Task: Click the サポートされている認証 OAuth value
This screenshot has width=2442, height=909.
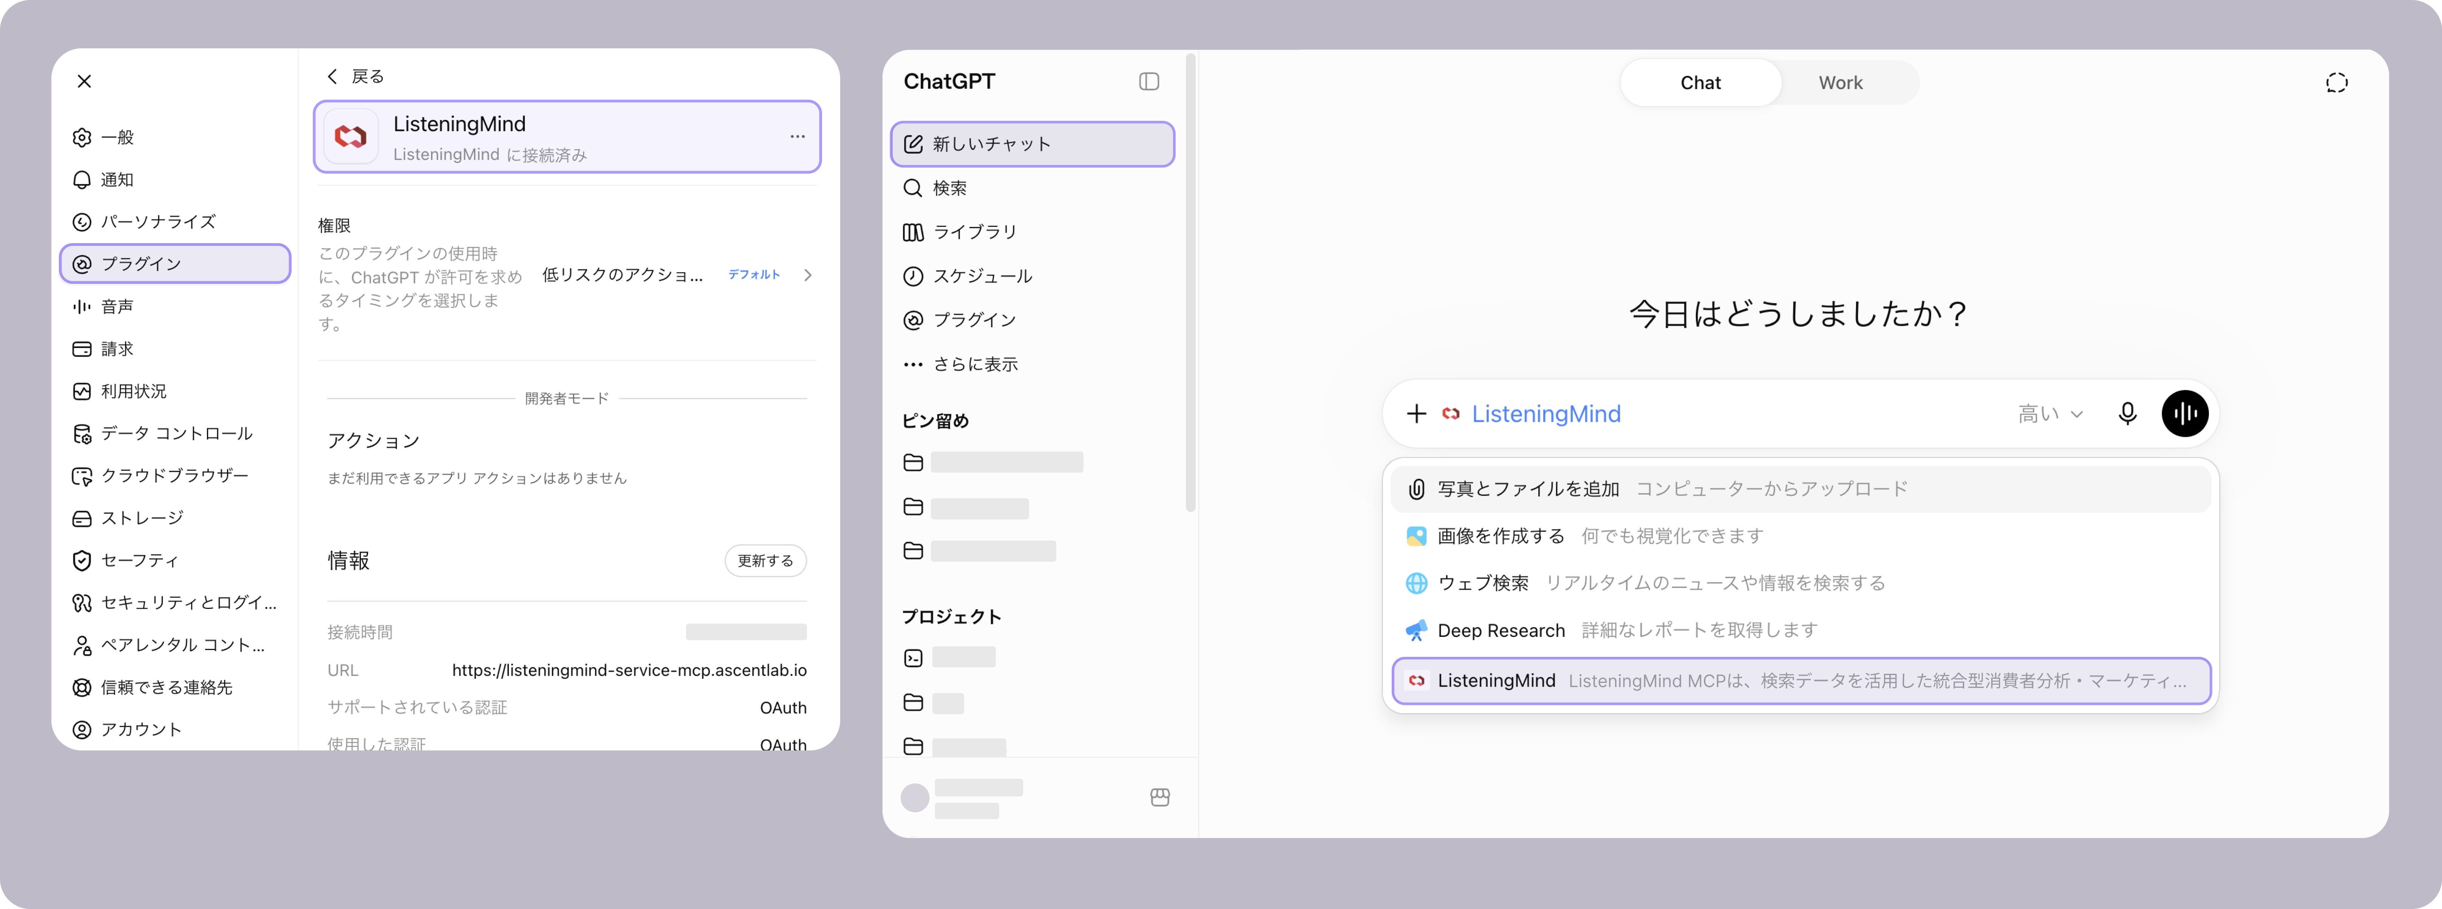Action: tap(783, 708)
